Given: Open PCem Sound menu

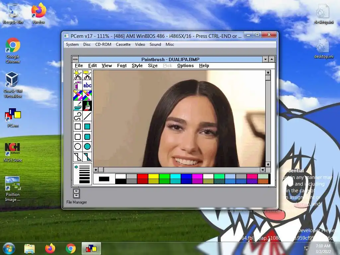Looking at the screenshot, I should 155,44.
